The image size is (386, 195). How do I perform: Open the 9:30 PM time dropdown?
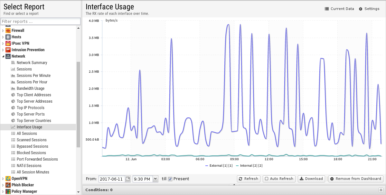tap(155, 179)
